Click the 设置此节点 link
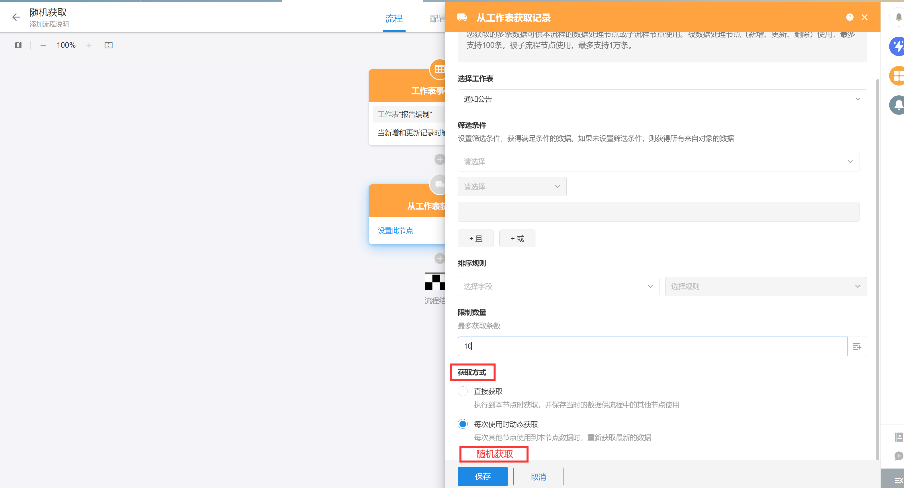904x488 pixels. tap(395, 230)
